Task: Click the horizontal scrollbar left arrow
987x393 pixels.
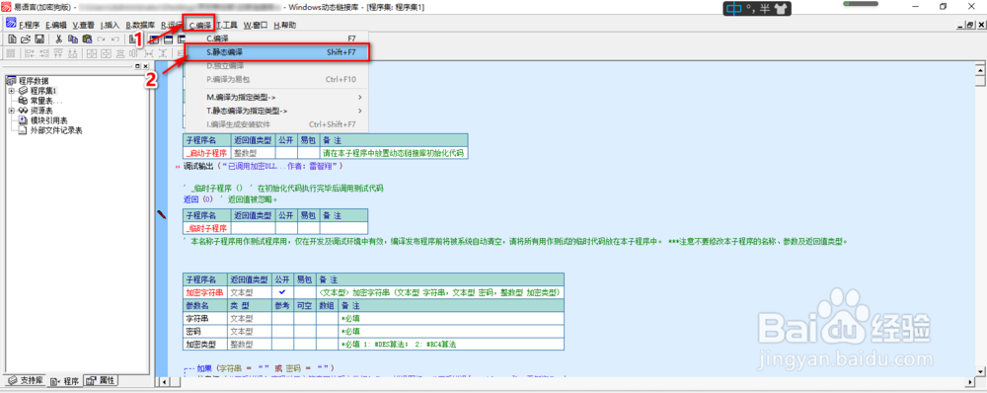Action: [x=163, y=381]
